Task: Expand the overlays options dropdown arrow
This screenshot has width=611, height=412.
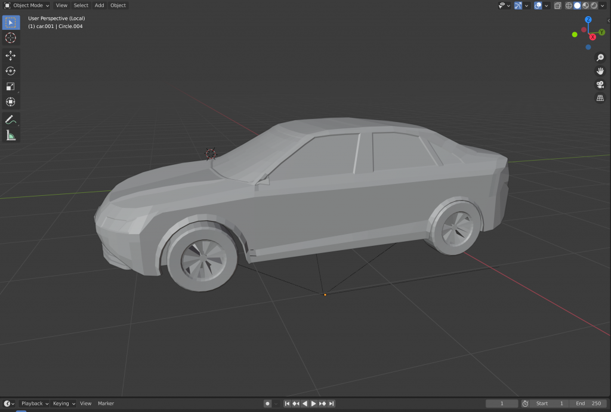Action: pos(547,5)
